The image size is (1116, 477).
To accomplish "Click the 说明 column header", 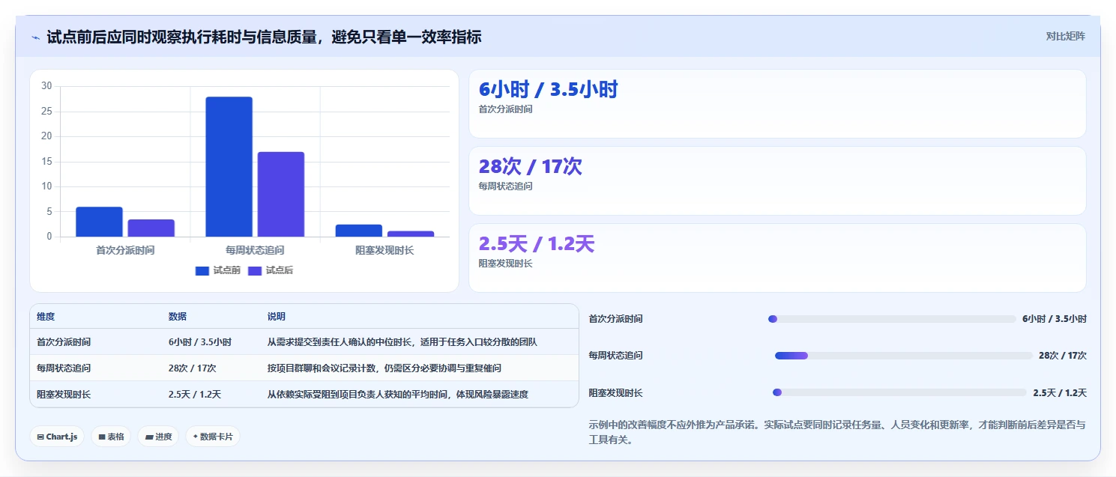I will [x=277, y=317].
